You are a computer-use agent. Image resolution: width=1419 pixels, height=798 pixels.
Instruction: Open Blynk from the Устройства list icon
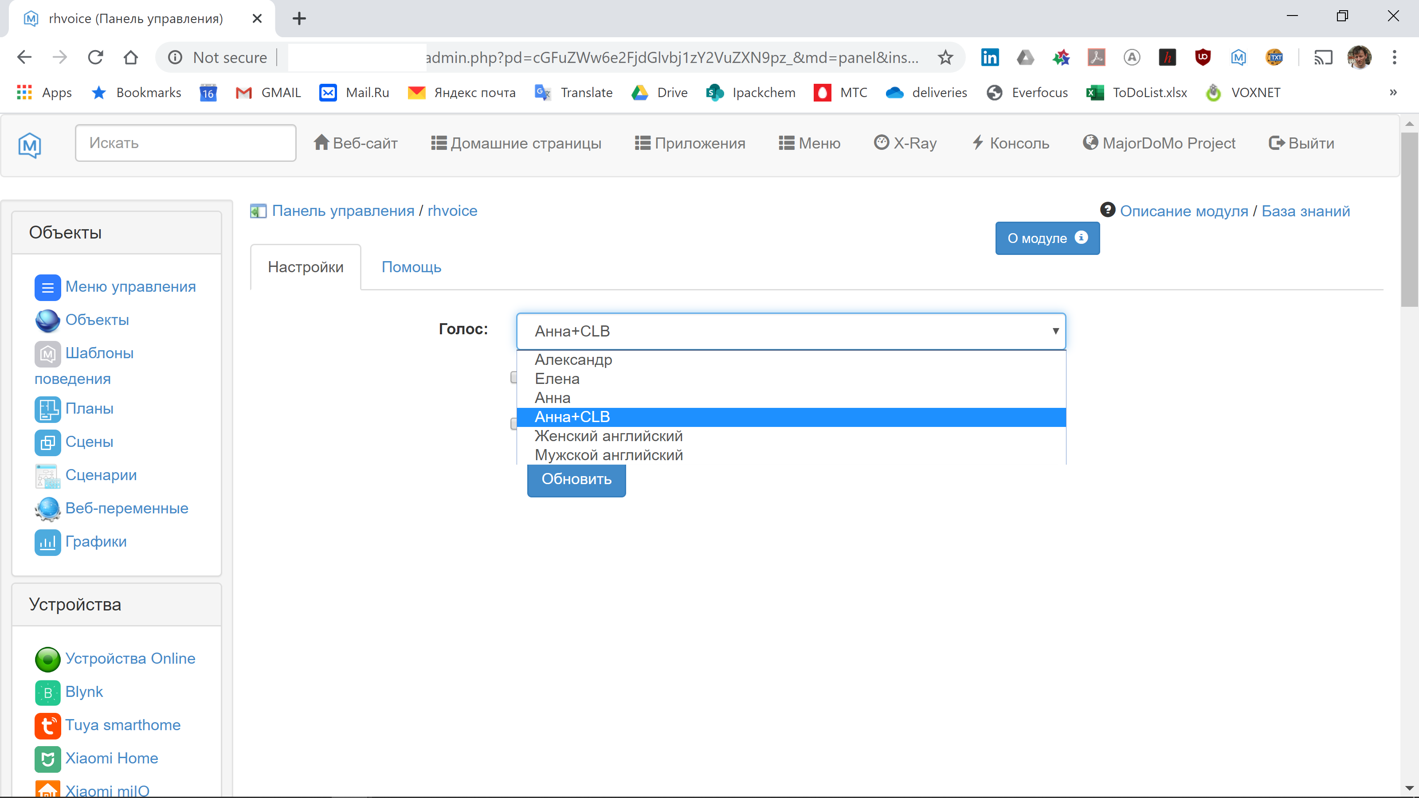tap(47, 692)
